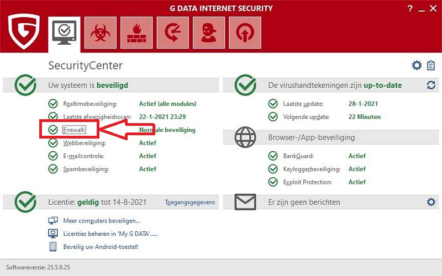This screenshot has height=276, width=442.
Task: Click the E-mailcontrole label
Action: [x=83, y=156]
